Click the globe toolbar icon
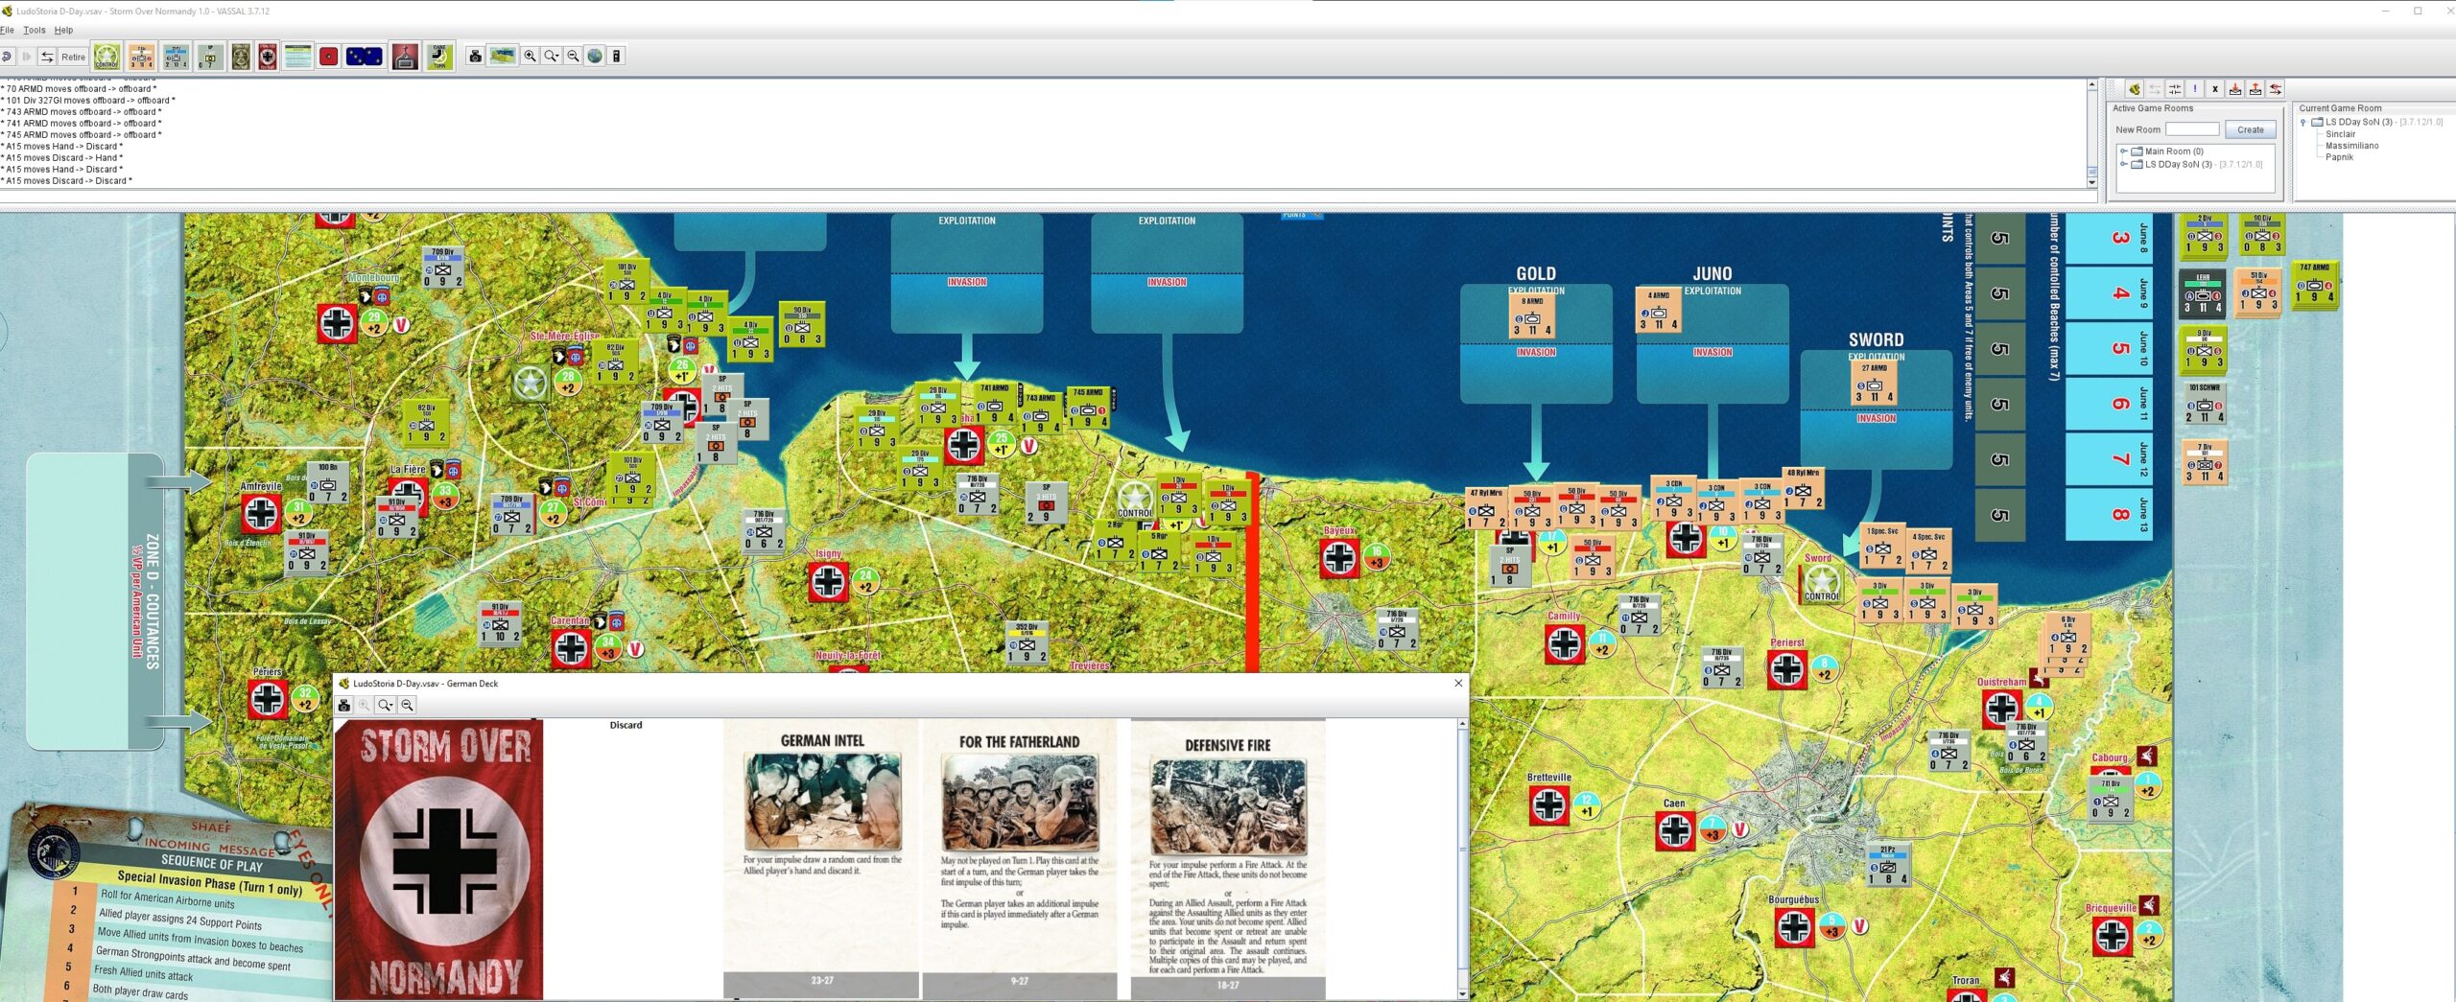This screenshot has height=1002, width=2456. point(595,57)
